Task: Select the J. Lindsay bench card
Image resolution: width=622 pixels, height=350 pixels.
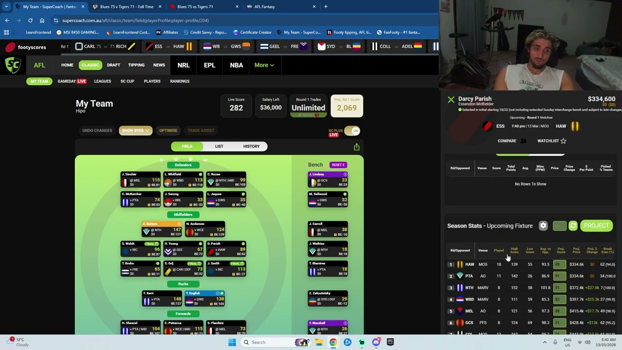Action: [328, 180]
